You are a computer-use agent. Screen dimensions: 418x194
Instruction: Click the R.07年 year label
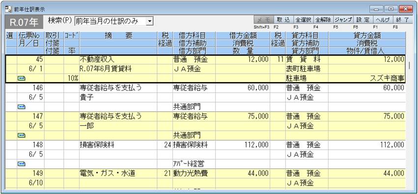point(24,23)
